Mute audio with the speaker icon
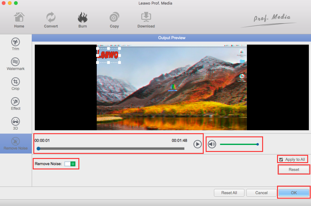Viewport: 311px width, 206px height. [212, 144]
